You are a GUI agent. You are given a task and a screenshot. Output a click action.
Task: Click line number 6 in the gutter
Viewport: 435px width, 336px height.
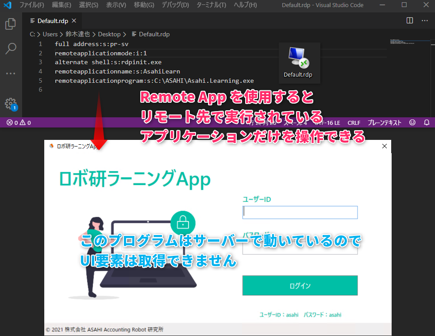tap(41, 89)
